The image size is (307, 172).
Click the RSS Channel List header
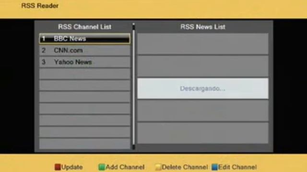point(84,27)
